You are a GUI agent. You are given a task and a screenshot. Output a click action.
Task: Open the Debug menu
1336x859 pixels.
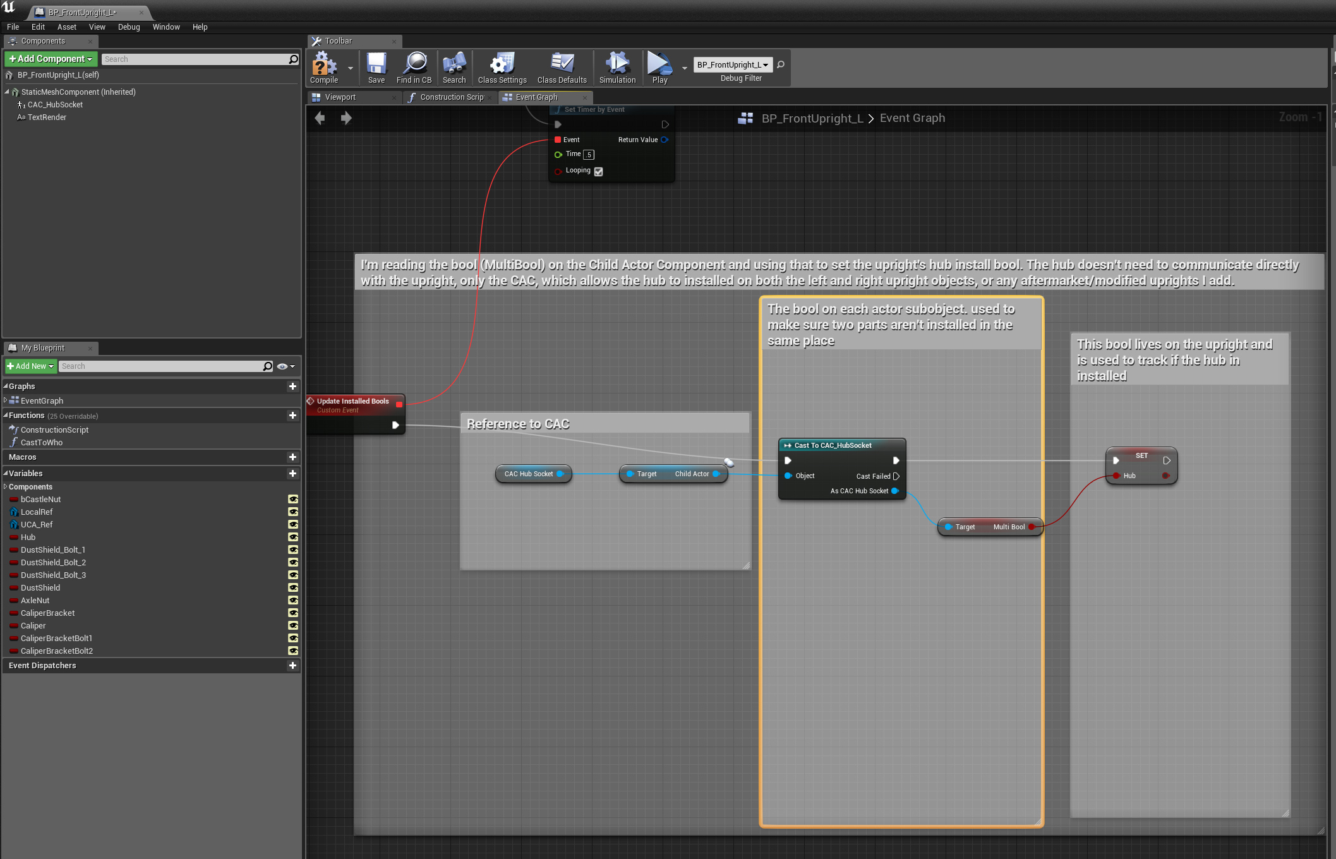(x=129, y=27)
